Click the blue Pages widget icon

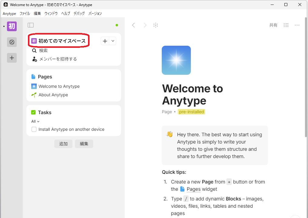pos(33,77)
